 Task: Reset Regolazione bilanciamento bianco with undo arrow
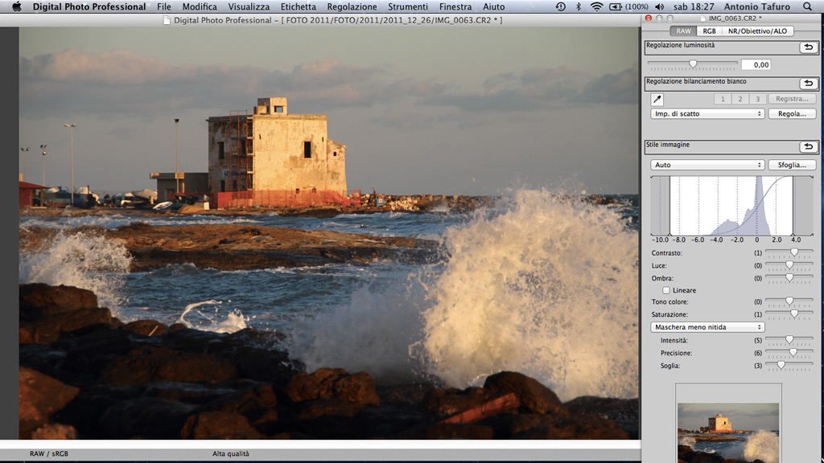coord(808,84)
